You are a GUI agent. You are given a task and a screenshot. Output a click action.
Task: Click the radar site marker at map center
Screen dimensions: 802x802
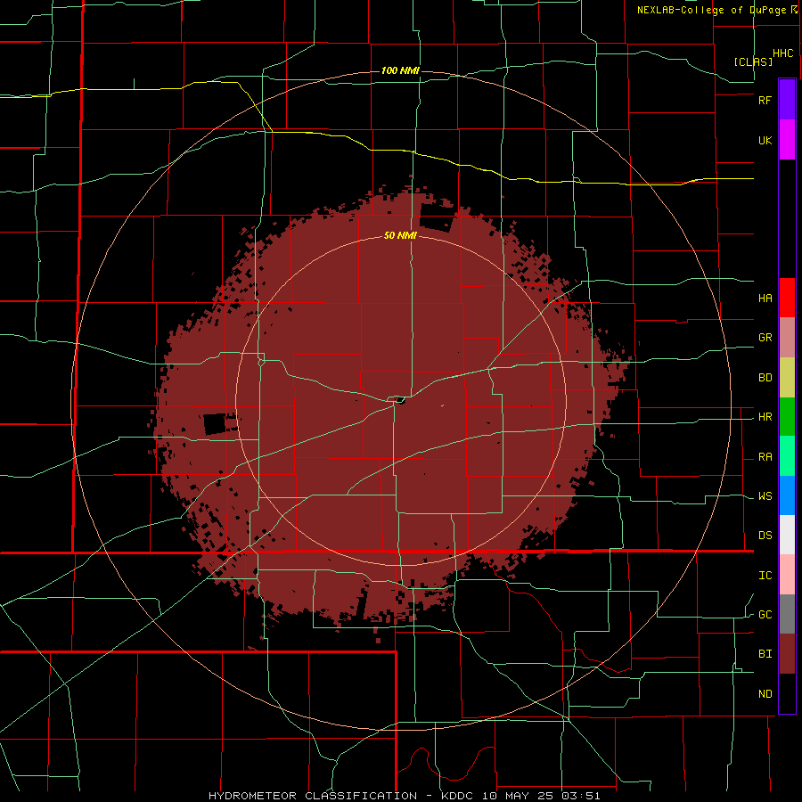pos(400,400)
